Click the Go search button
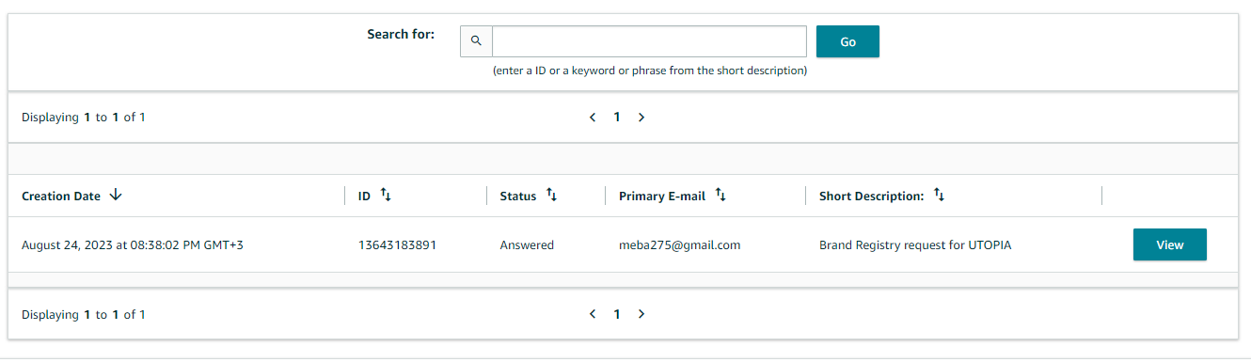Screen dimensions: 1251x362 [x=847, y=41]
